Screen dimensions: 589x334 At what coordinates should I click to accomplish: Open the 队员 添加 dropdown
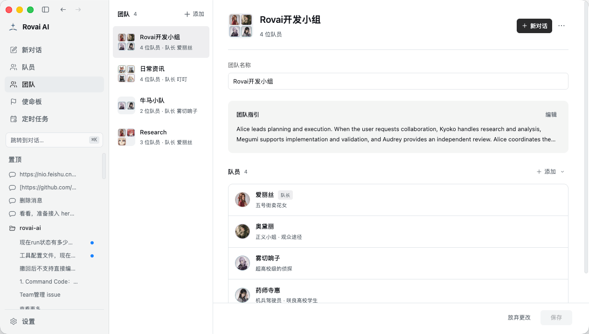[551, 172]
